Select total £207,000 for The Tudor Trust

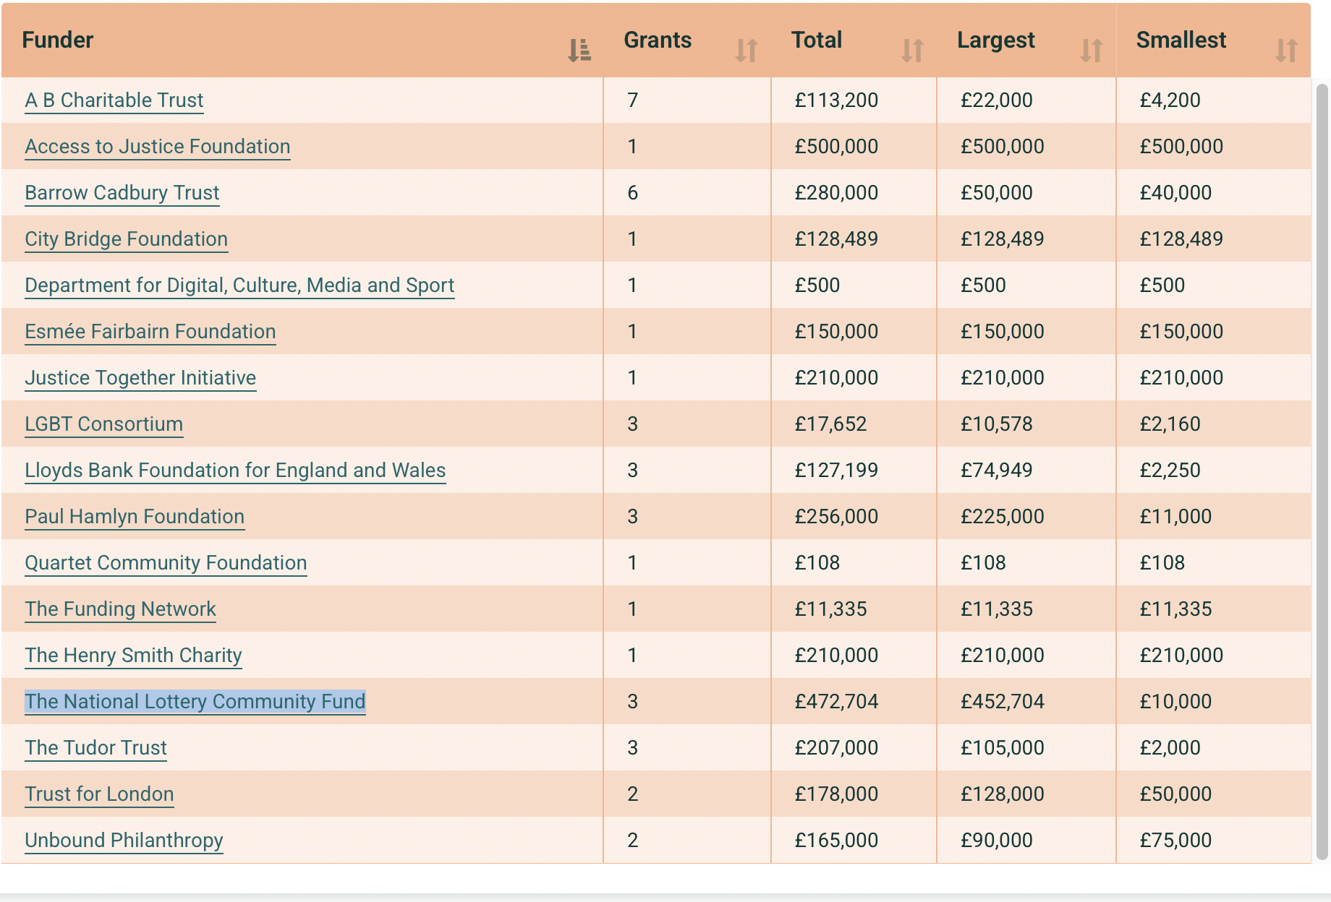point(836,748)
